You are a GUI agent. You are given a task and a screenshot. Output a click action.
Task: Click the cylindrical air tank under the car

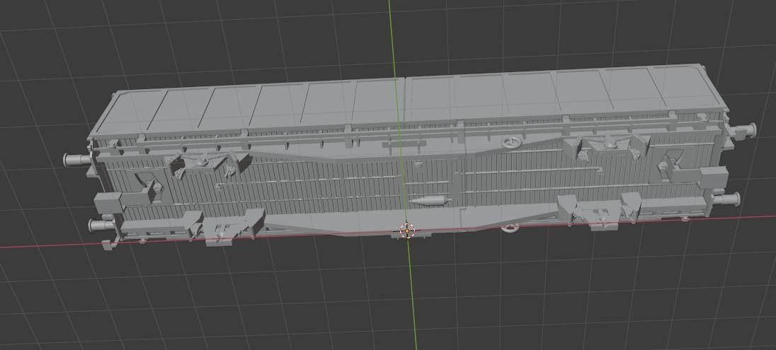(430, 202)
